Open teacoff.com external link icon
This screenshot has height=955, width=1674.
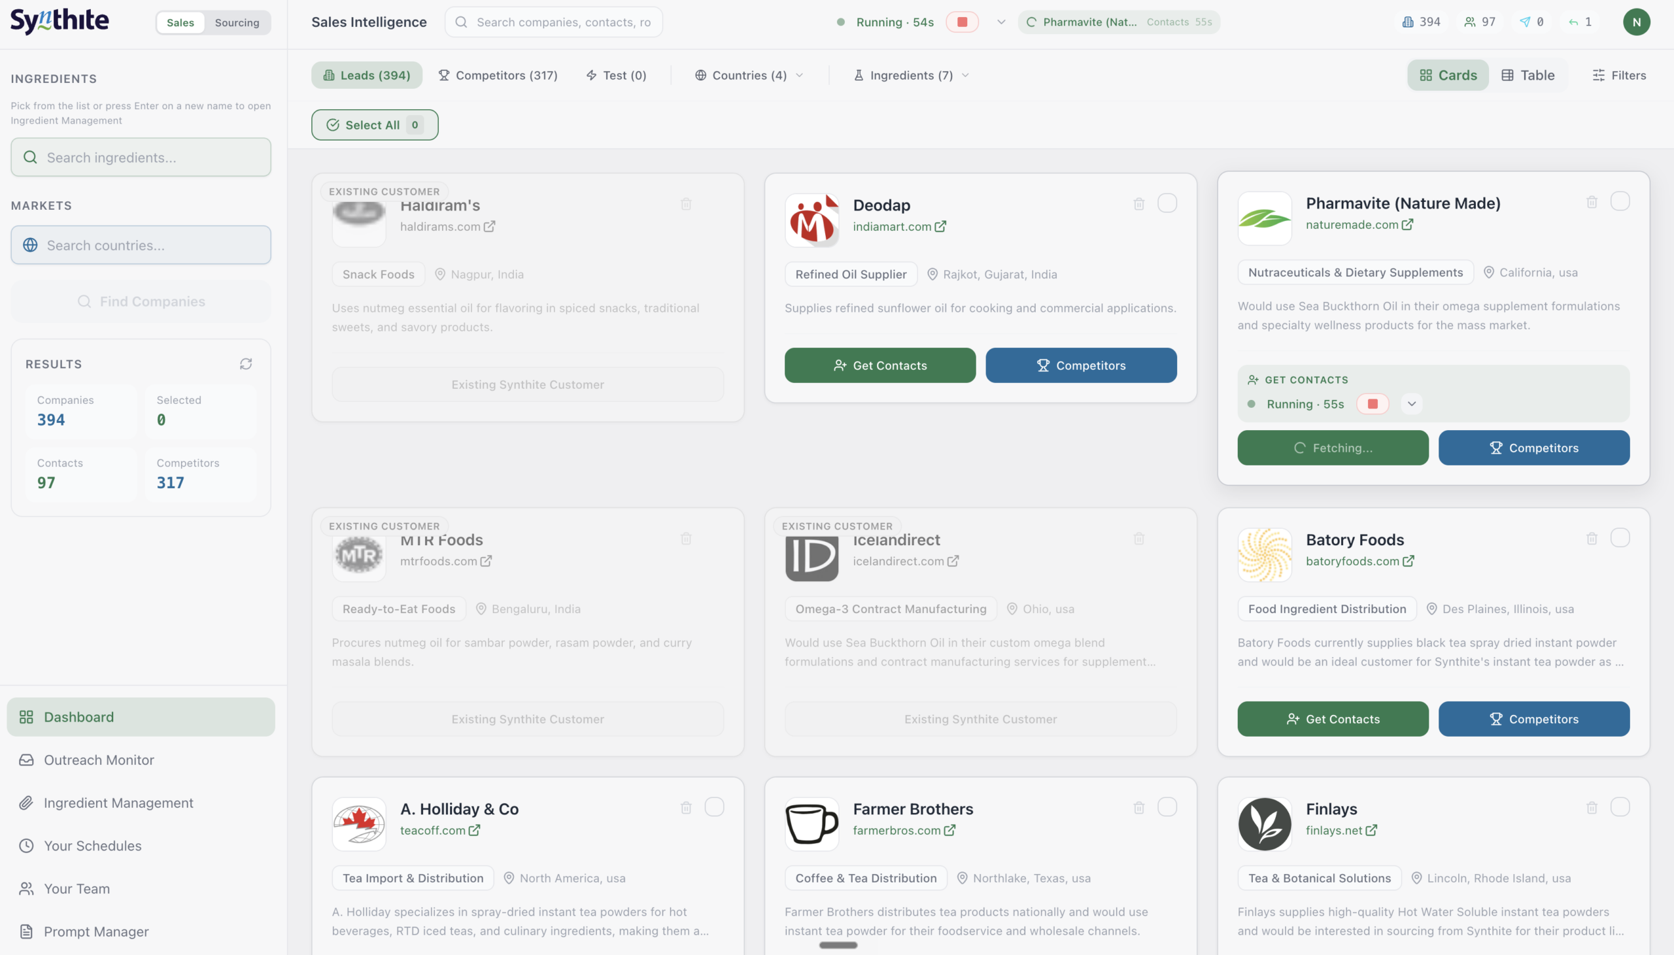coord(474,829)
